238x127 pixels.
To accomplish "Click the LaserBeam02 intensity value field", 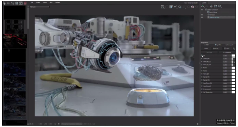I will point(226,86).
